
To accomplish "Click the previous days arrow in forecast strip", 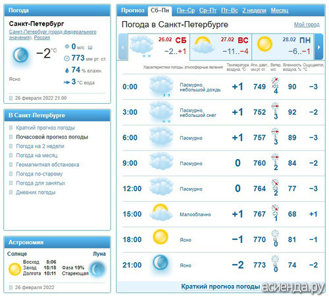I will [x=123, y=47].
